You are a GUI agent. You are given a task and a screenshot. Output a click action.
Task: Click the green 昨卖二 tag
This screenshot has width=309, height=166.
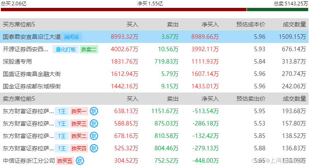[89, 49]
